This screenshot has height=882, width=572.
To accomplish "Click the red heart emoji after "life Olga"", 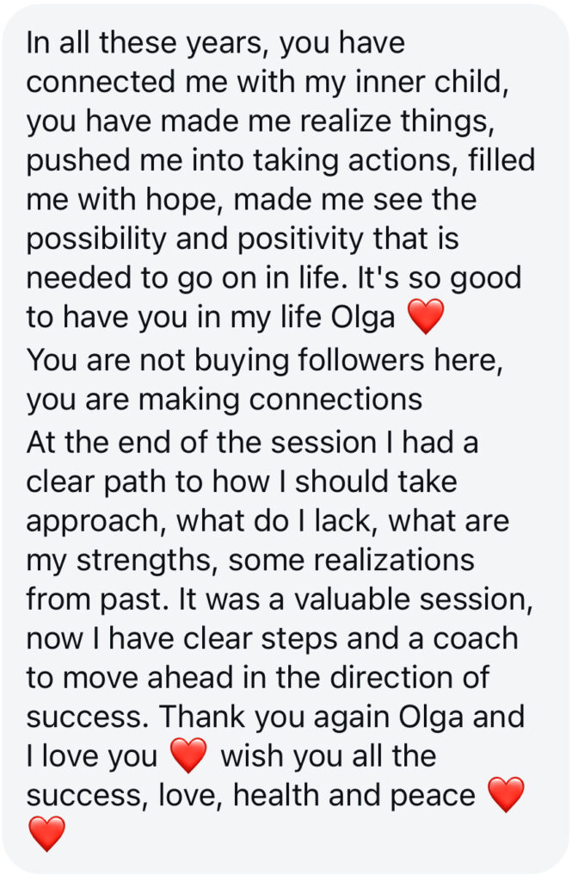I will pos(426,317).
